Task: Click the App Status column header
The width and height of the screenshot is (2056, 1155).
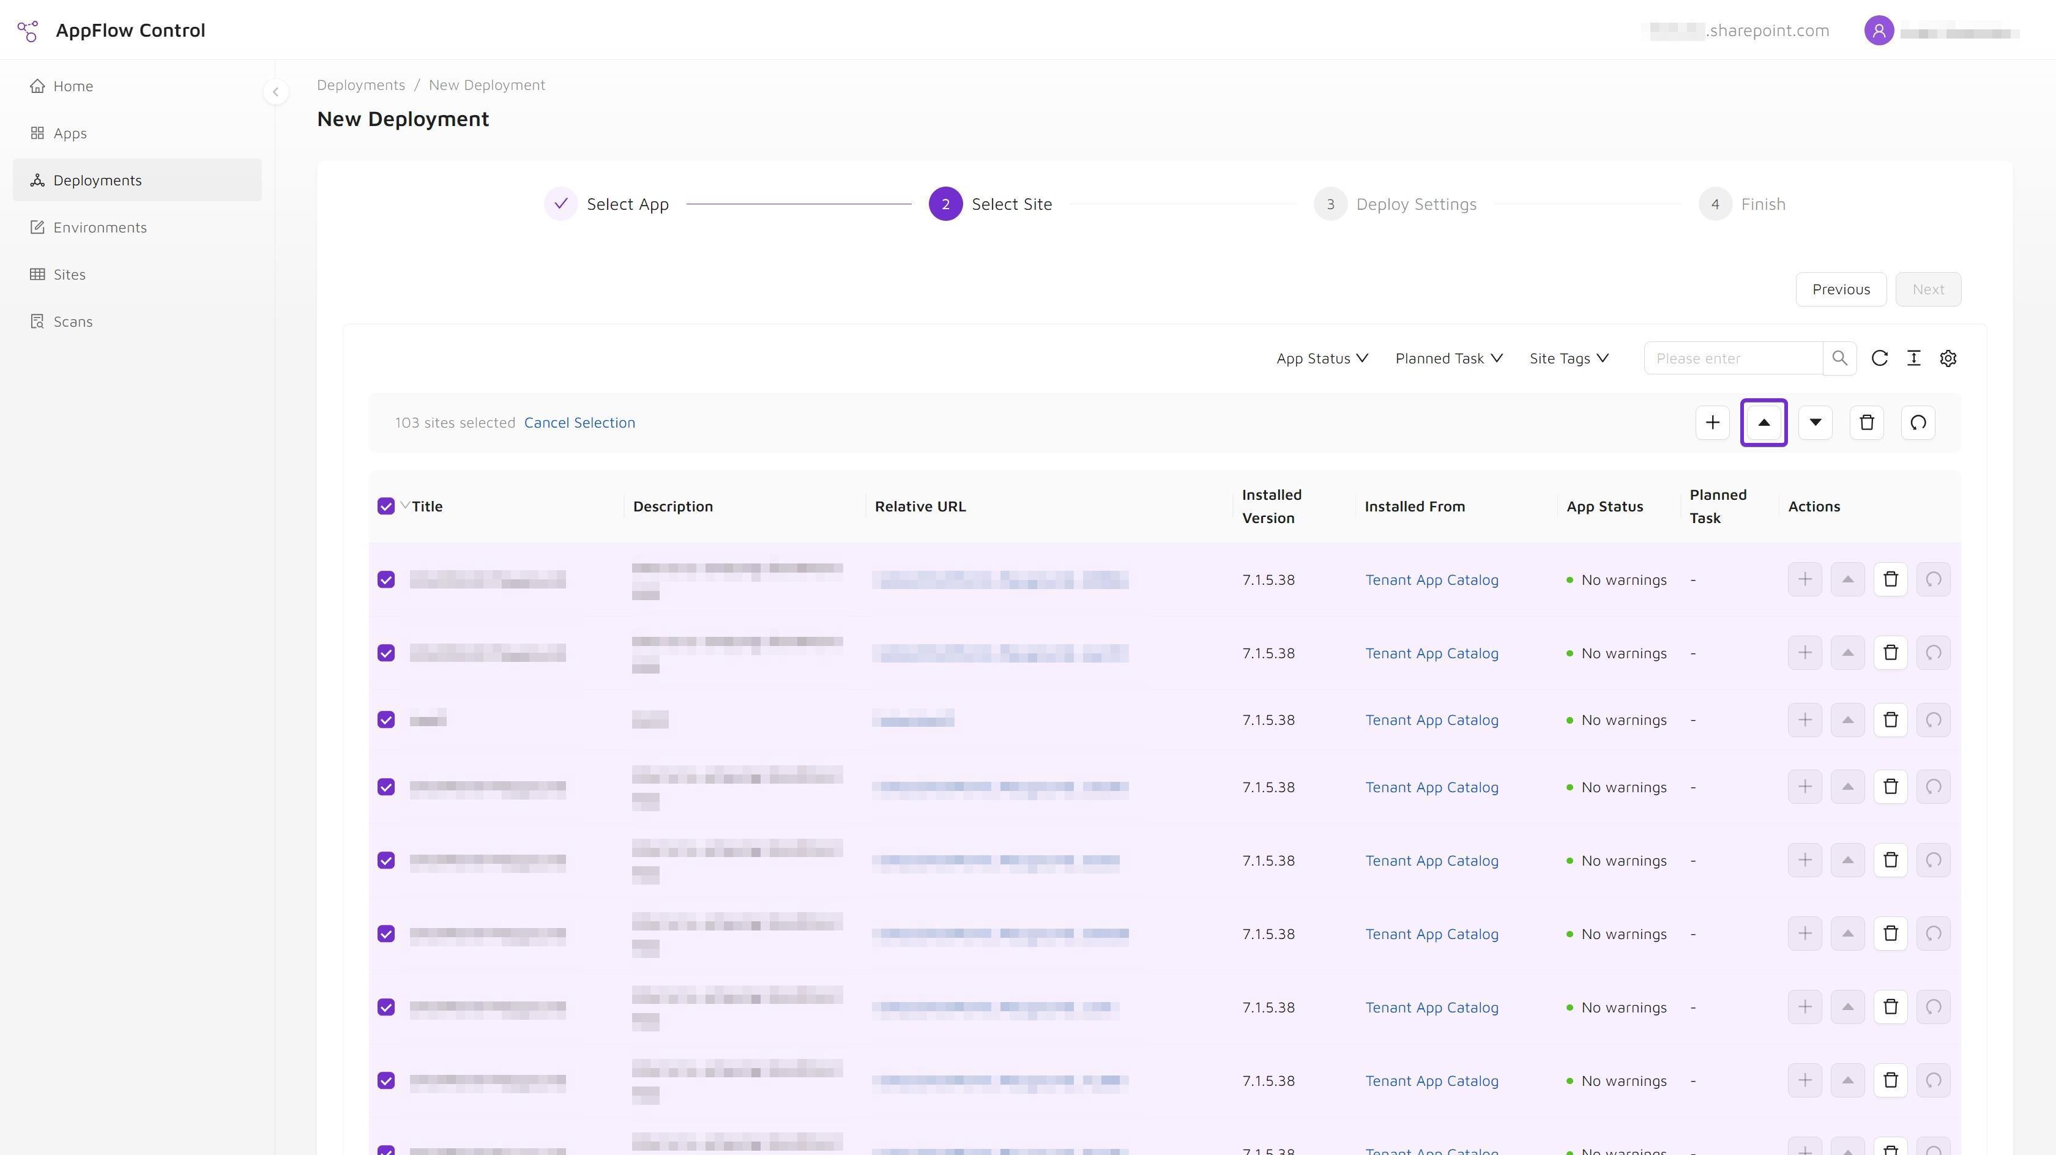Action: pyautogui.click(x=1605, y=507)
